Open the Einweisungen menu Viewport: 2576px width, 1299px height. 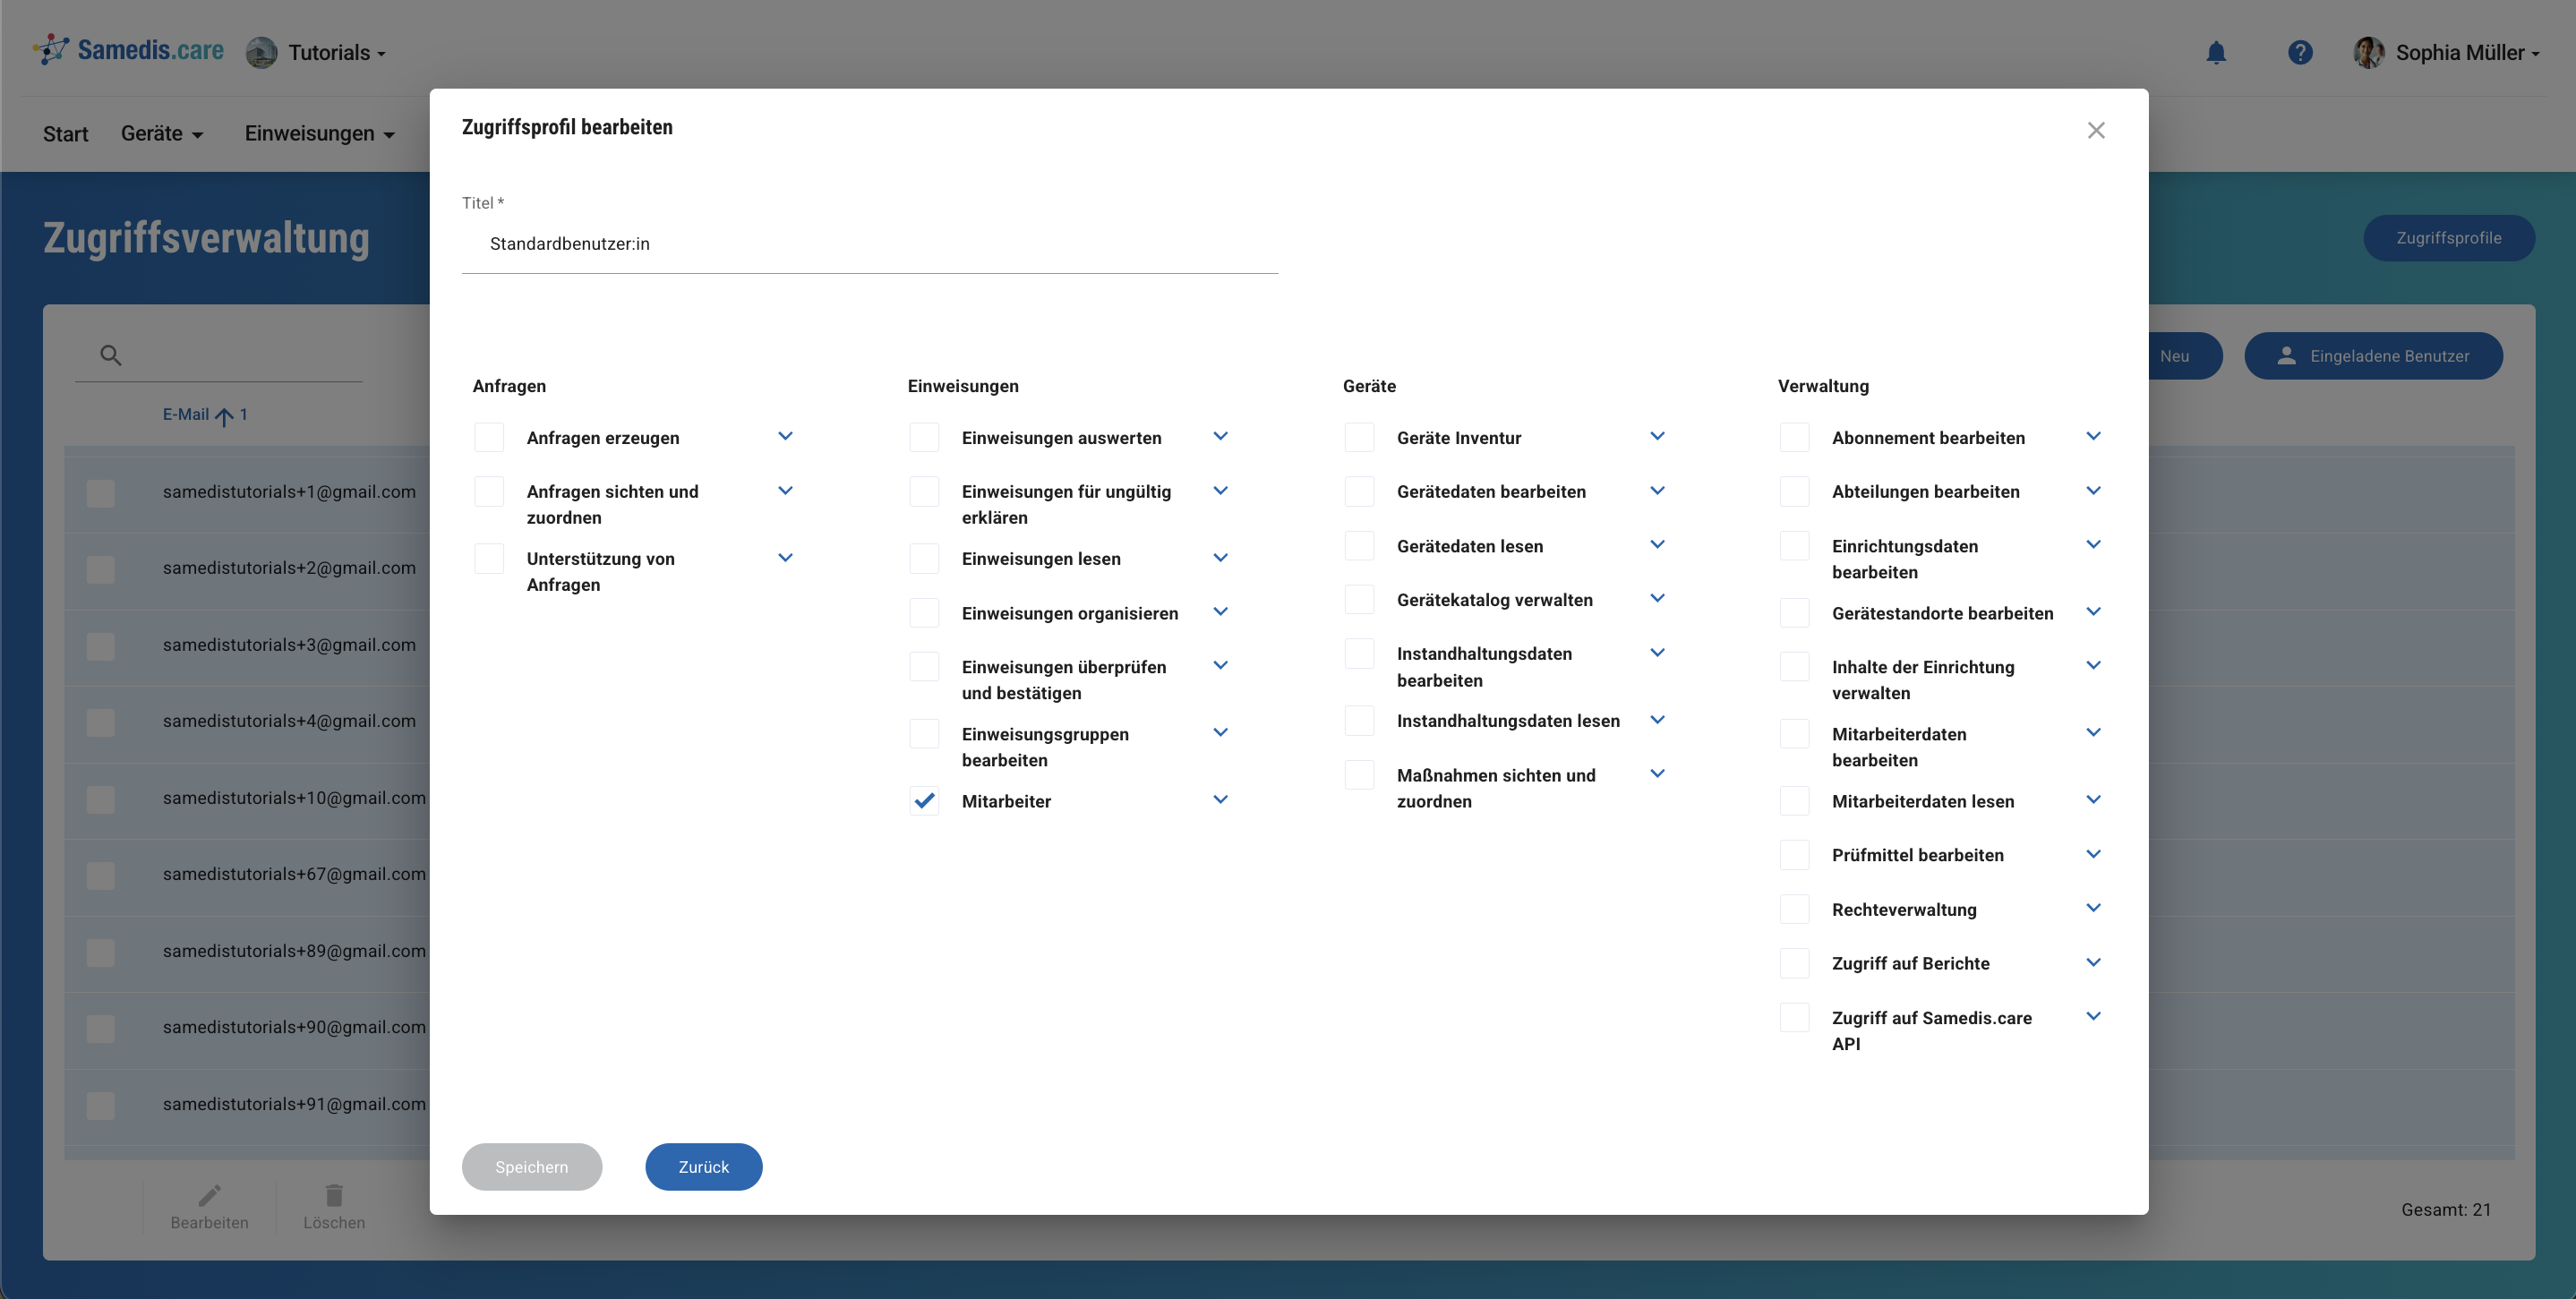tap(319, 134)
